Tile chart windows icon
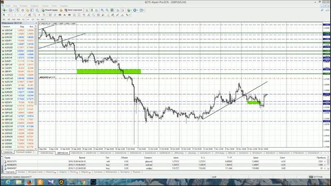331x186 pixels. click(x=112, y=10)
